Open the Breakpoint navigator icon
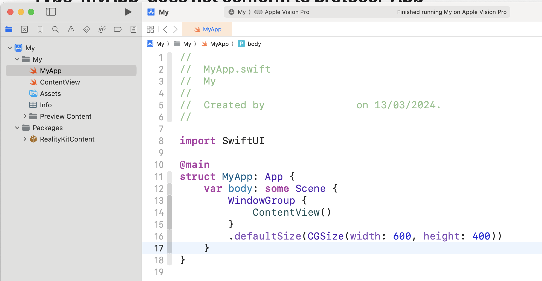Image resolution: width=542 pixels, height=281 pixels. (x=118, y=29)
